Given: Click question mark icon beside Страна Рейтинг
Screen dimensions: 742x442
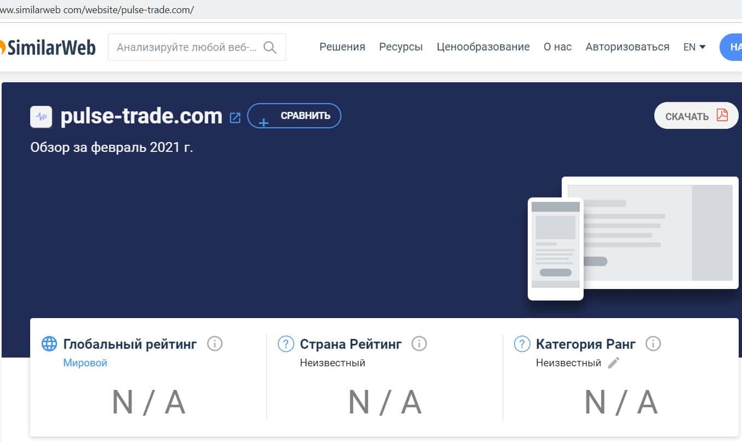Looking at the screenshot, I should [286, 344].
